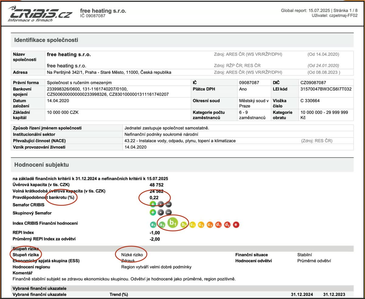Click REPI Index value '-1,00'
The image size is (365, 299).
155,233
